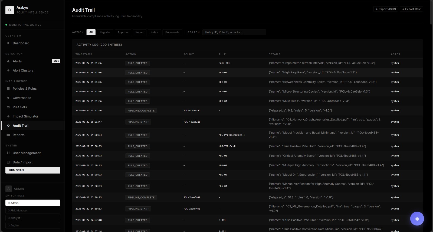Open Rule Sets page

click(33, 107)
